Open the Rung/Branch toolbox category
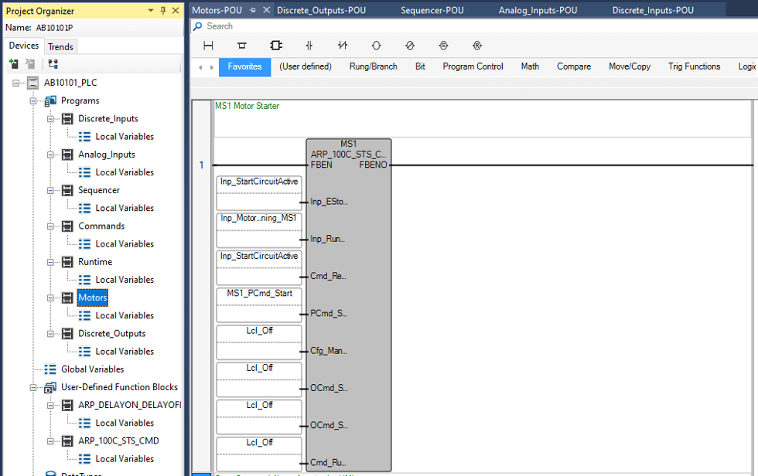The image size is (758, 476). pyautogui.click(x=373, y=66)
